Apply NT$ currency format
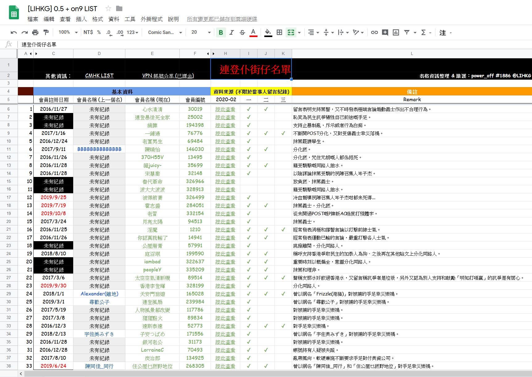This screenshot has width=532, height=377. (88, 32)
